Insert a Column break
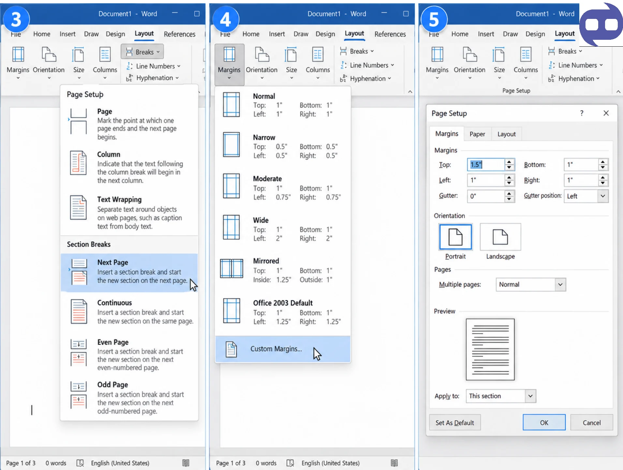Screen dimensions: 623x470 [129, 167]
